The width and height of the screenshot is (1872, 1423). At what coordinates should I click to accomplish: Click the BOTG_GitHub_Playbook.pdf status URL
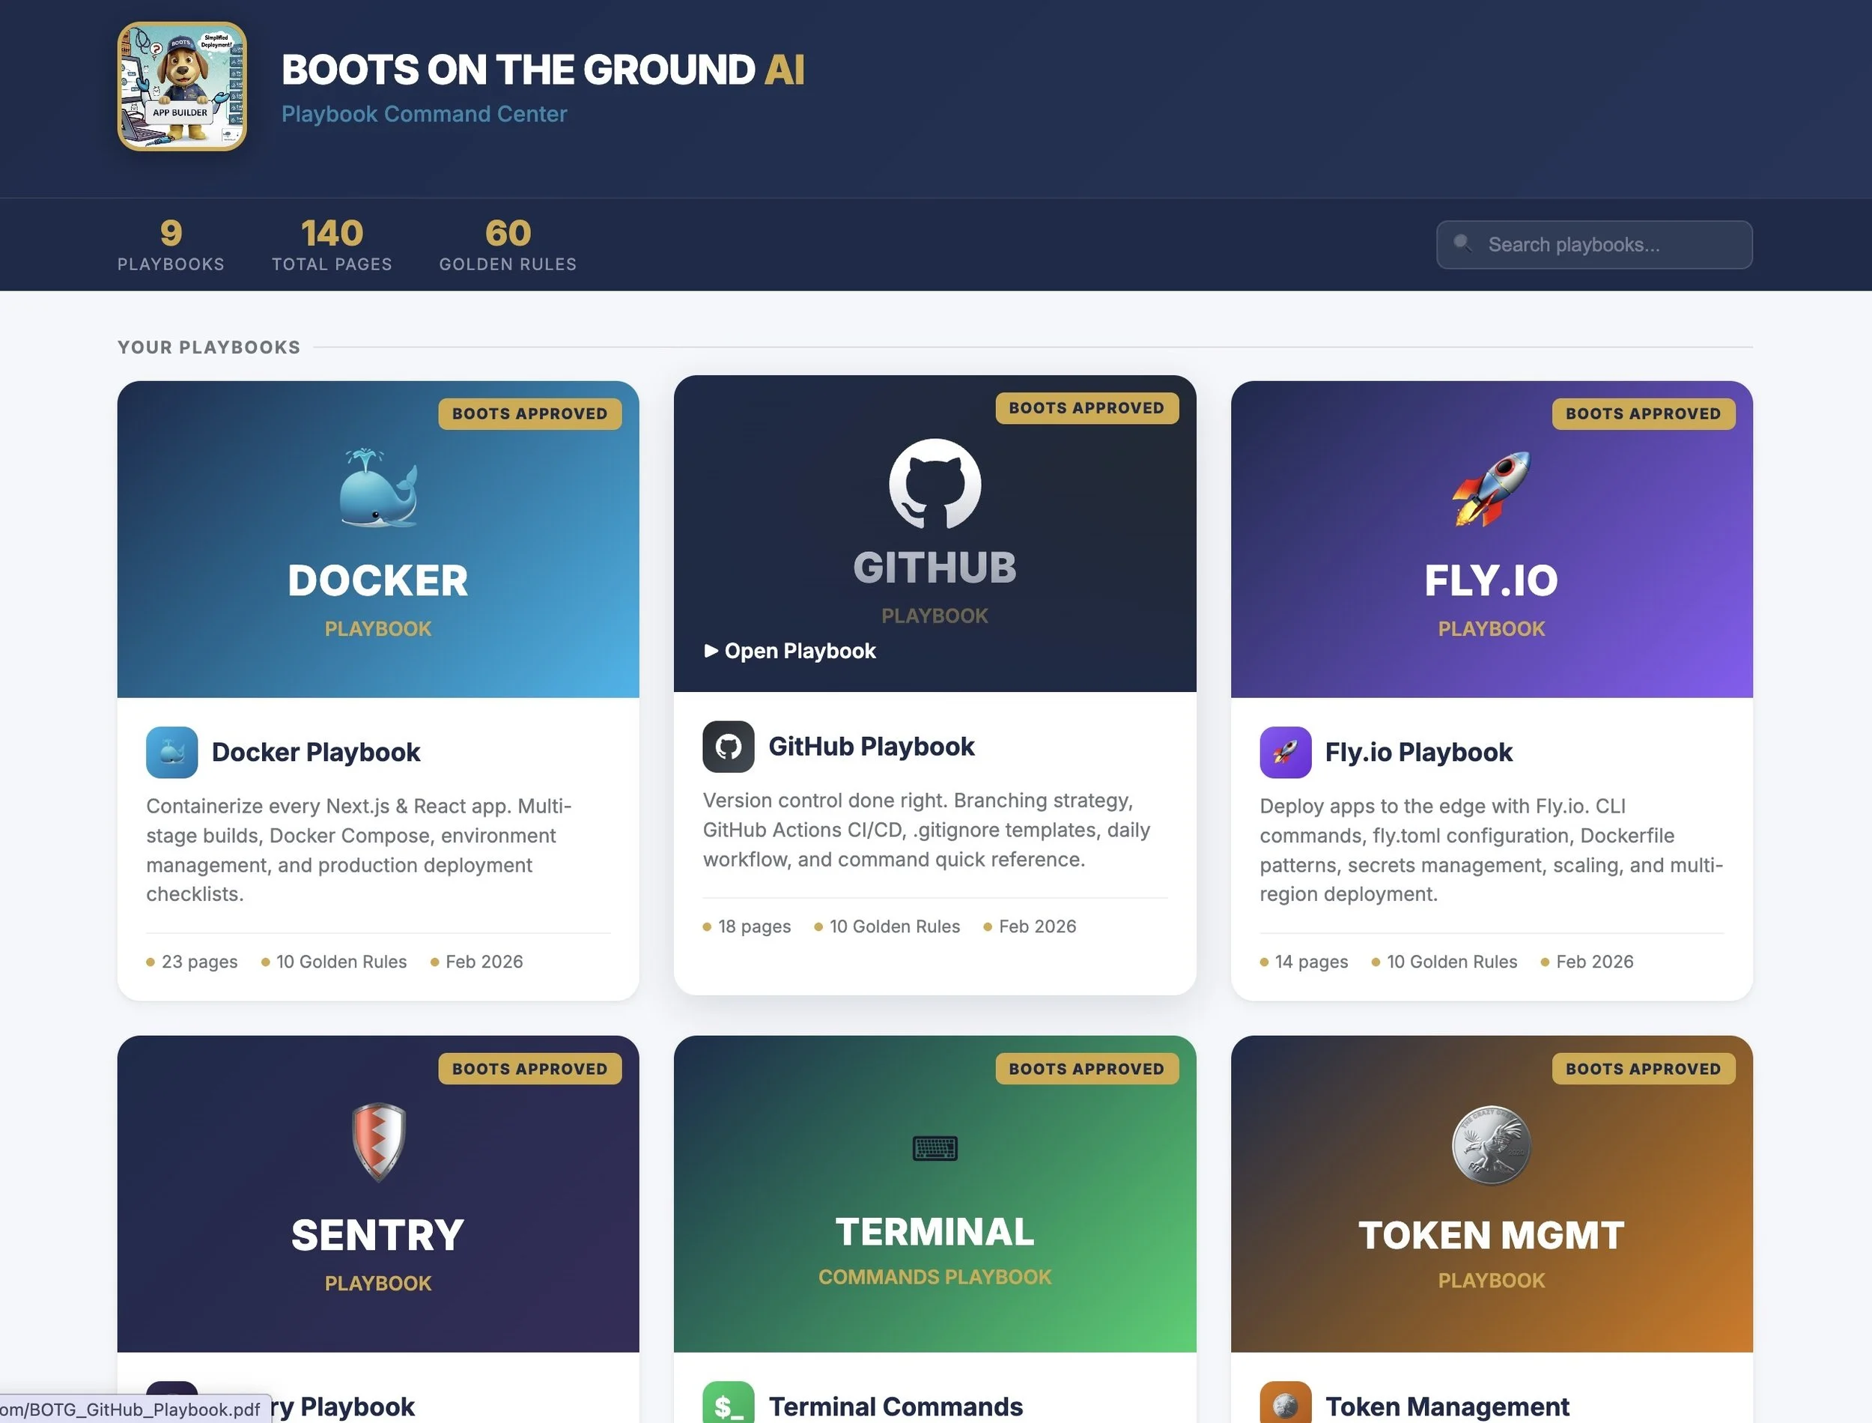(131, 1410)
